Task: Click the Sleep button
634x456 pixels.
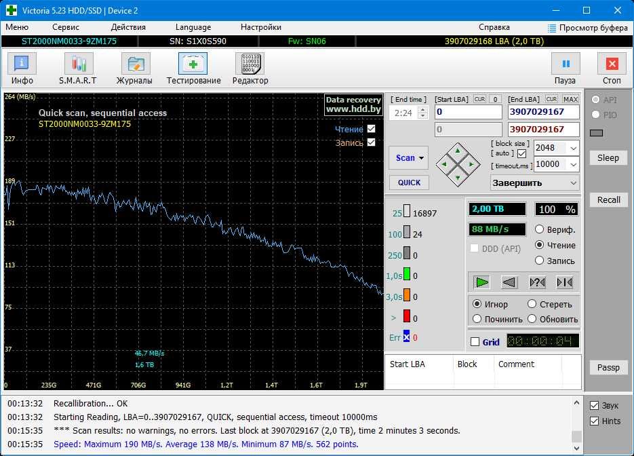Action: [x=608, y=158]
